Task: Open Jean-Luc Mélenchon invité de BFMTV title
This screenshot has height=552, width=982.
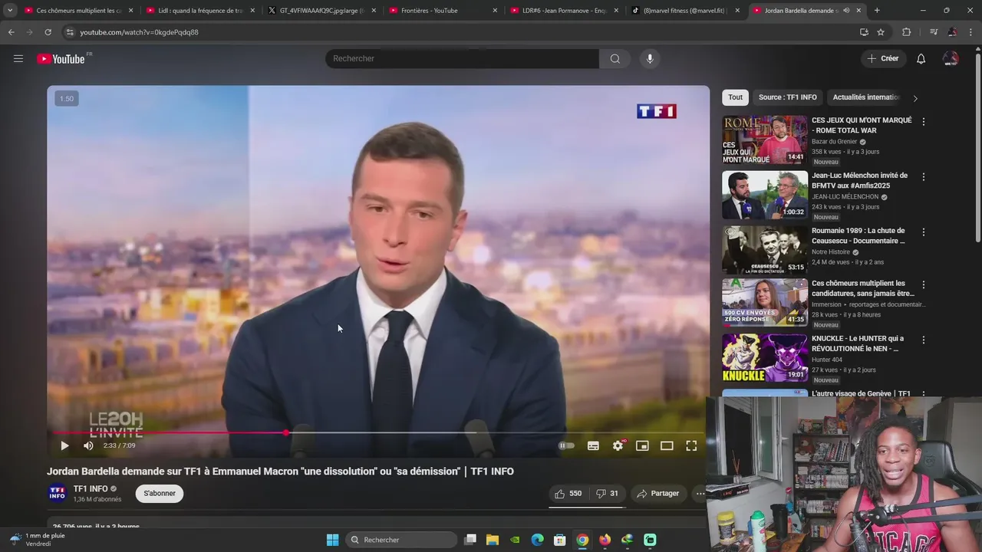Action: 859,180
